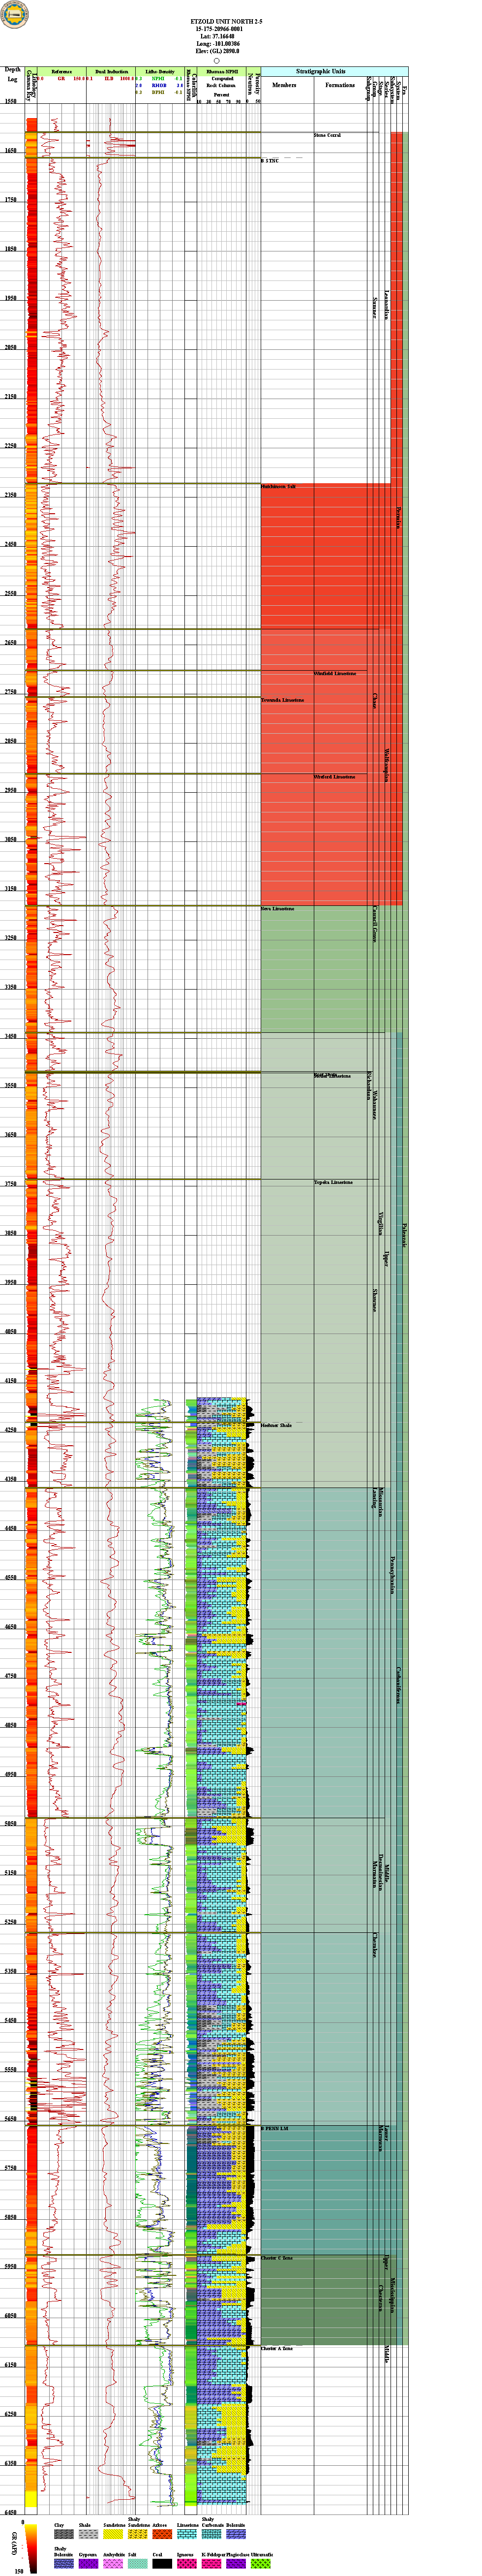Click the 5050 depth label
Viewport: 482px width, 2576px height.
[10, 1824]
